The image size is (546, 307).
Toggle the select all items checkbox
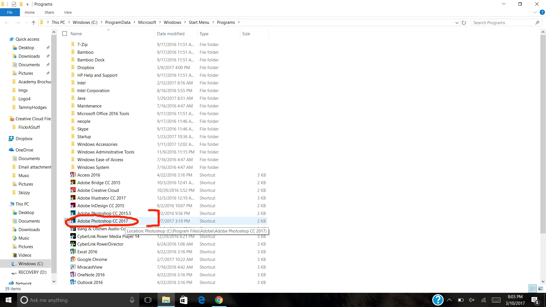(x=65, y=34)
